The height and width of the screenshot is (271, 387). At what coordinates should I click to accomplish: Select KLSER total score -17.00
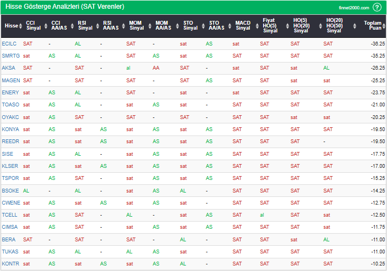pos(378,166)
